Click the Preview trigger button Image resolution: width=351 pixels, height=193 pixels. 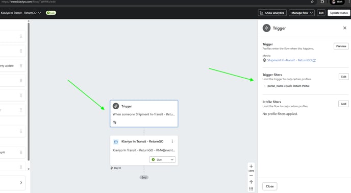[x=341, y=46]
